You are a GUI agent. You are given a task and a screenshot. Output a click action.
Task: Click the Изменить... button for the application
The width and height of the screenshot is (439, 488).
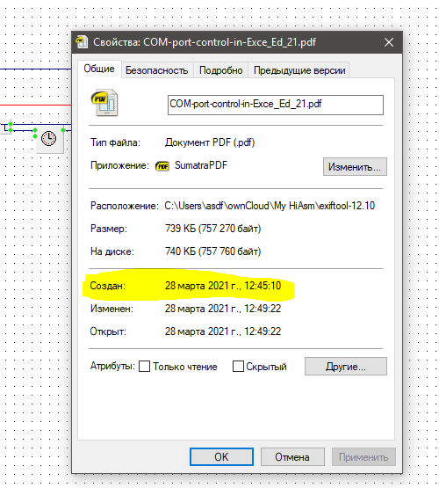(355, 167)
